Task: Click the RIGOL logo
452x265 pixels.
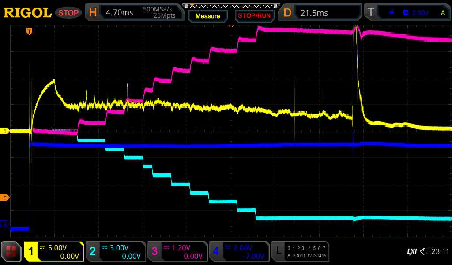Action: point(27,13)
